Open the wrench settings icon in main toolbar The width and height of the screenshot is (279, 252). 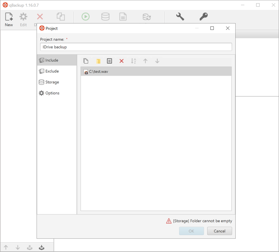coord(180,16)
